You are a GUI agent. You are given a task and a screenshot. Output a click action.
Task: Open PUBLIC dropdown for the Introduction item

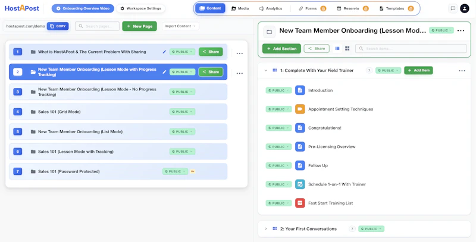pos(278,90)
